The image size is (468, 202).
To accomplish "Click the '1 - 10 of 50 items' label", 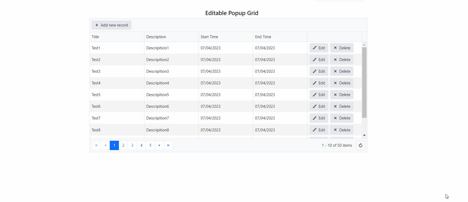I will coord(337,145).
